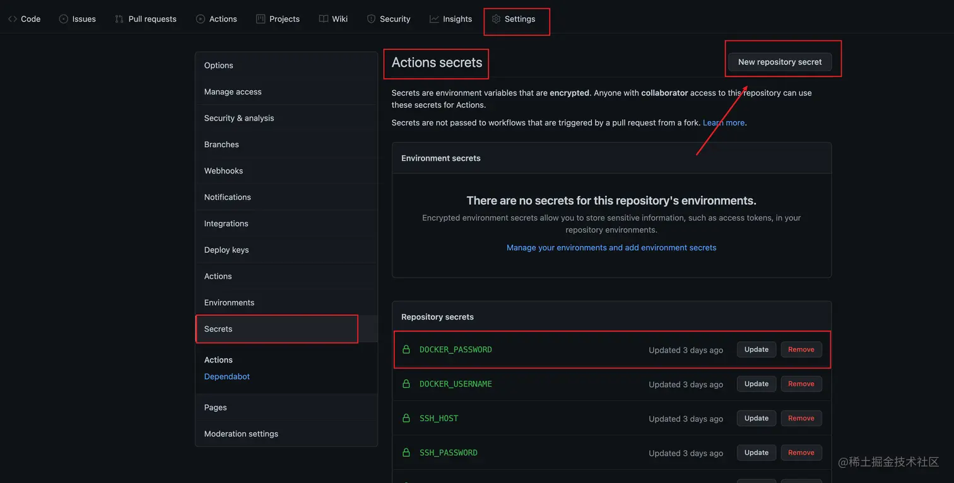Click the Actions play icon
Screen dimensions: 954x483
point(201,19)
